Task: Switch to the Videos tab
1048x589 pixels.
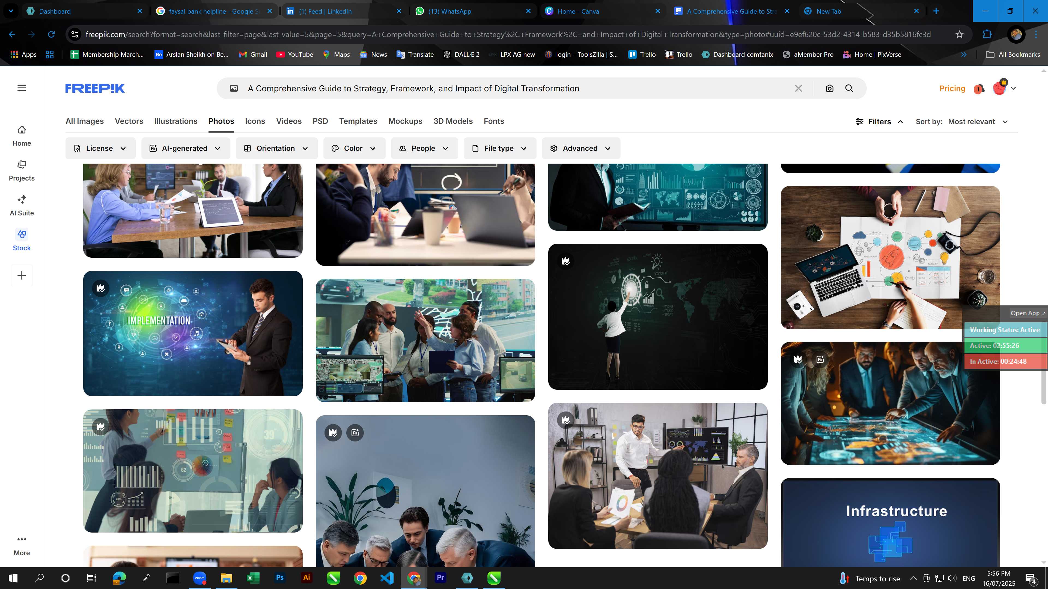Action: point(289,121)
